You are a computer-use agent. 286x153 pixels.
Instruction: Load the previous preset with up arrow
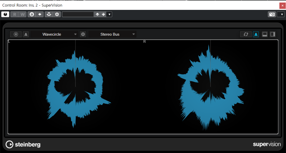pos(97,14)
